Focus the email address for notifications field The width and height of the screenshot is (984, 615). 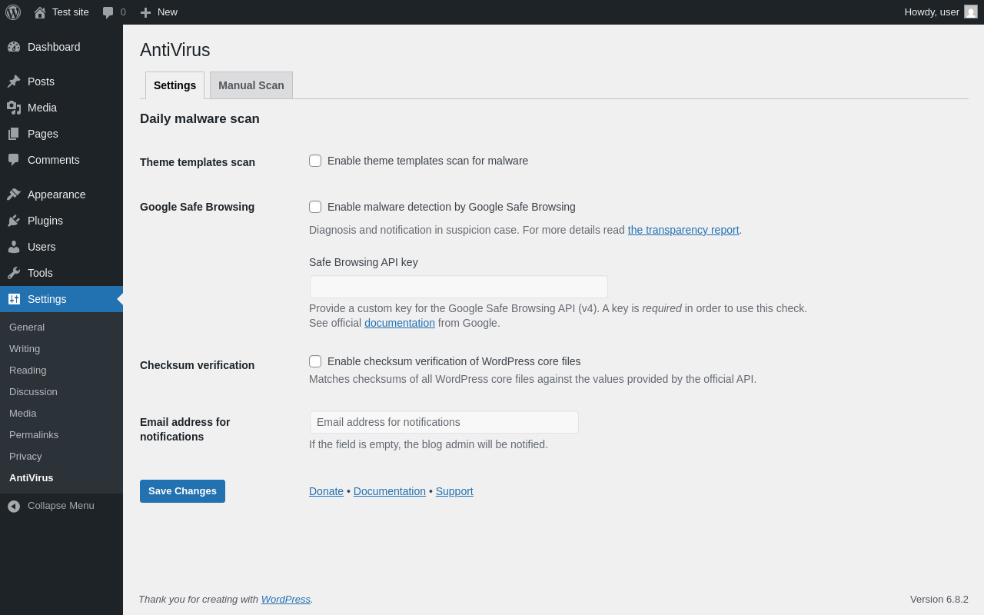pyautogui.click(x=444, y=422)
